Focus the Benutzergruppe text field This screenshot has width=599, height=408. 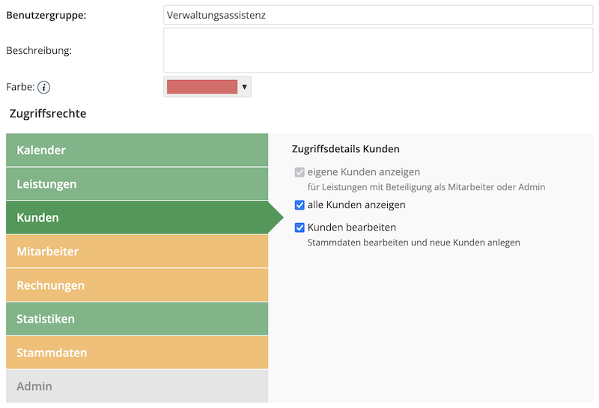378,14
